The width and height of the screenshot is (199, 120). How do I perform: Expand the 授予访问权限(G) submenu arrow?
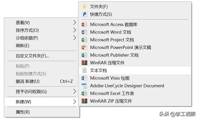pyautogui.click(x=75, y=91)
